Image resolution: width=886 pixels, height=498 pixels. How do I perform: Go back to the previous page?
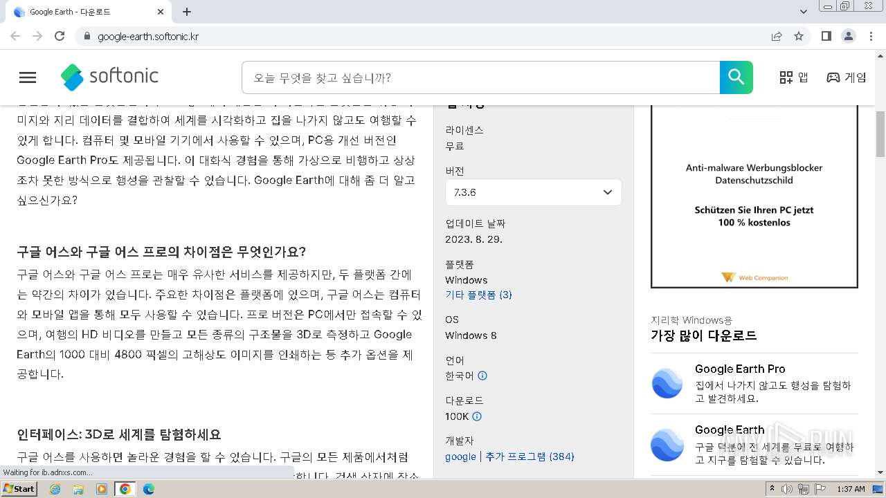[15, 36]
